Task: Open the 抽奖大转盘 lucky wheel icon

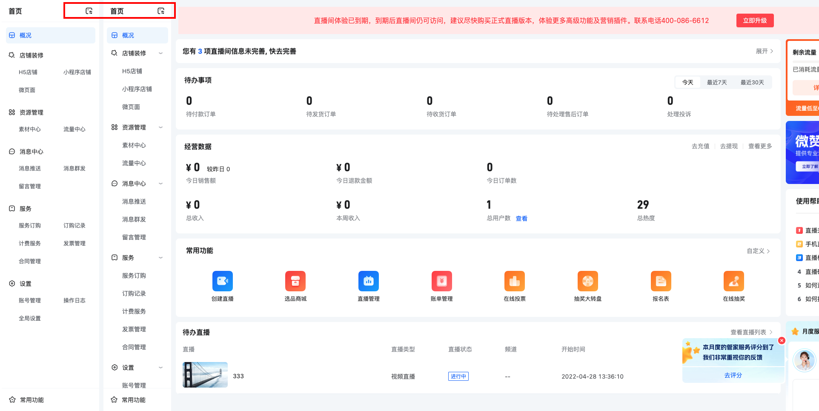Action: click(587, 281)
